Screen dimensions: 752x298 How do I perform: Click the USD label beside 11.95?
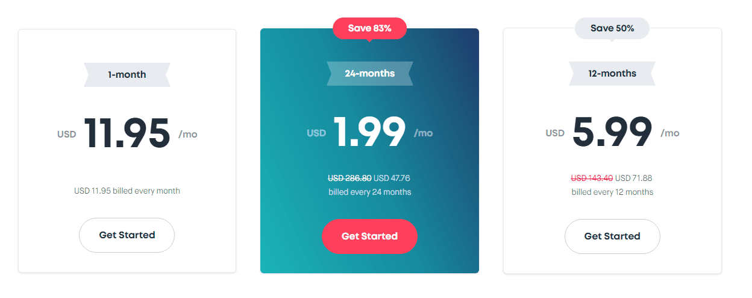tap(67, 134)
